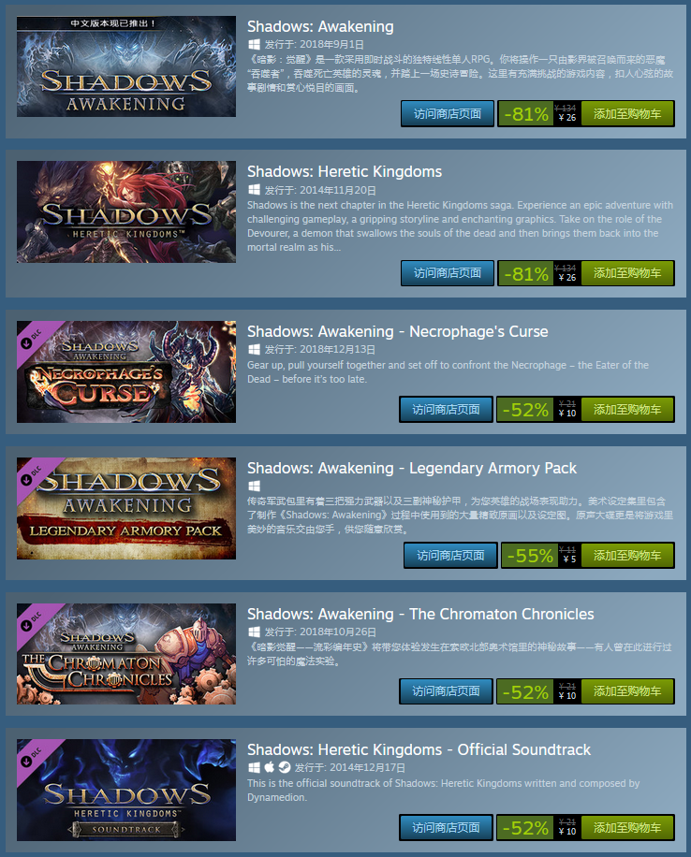The height and width of the screenshot is (857, 691).
Task: Visit store page for Official Soundtrack
Action: click(x=446, y=827)
